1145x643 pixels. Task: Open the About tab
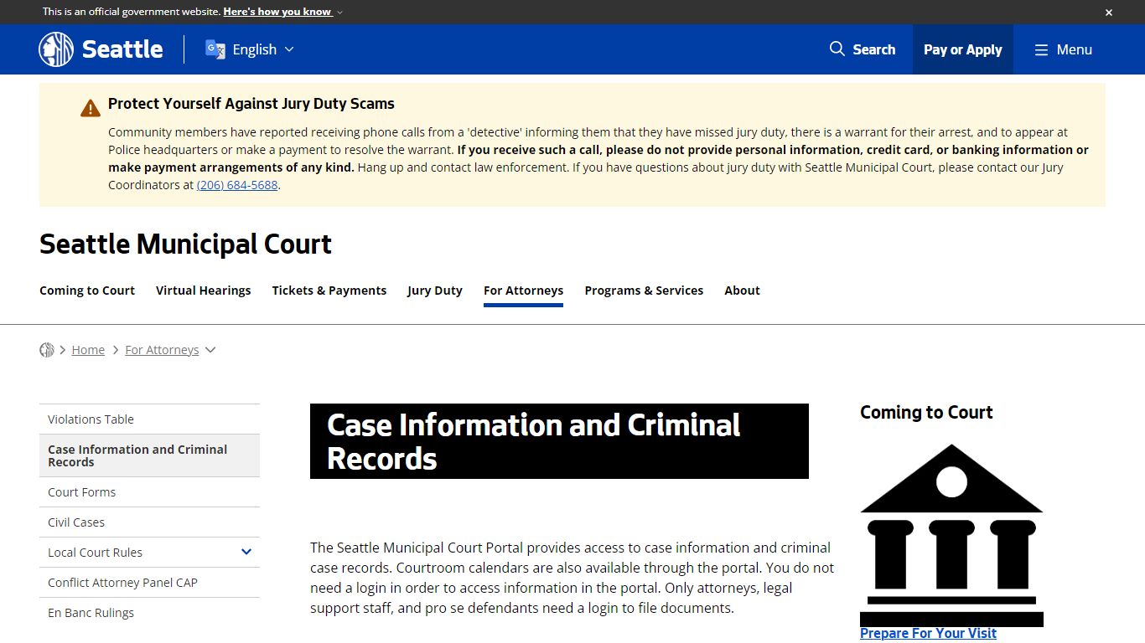(x=742, y=291)
